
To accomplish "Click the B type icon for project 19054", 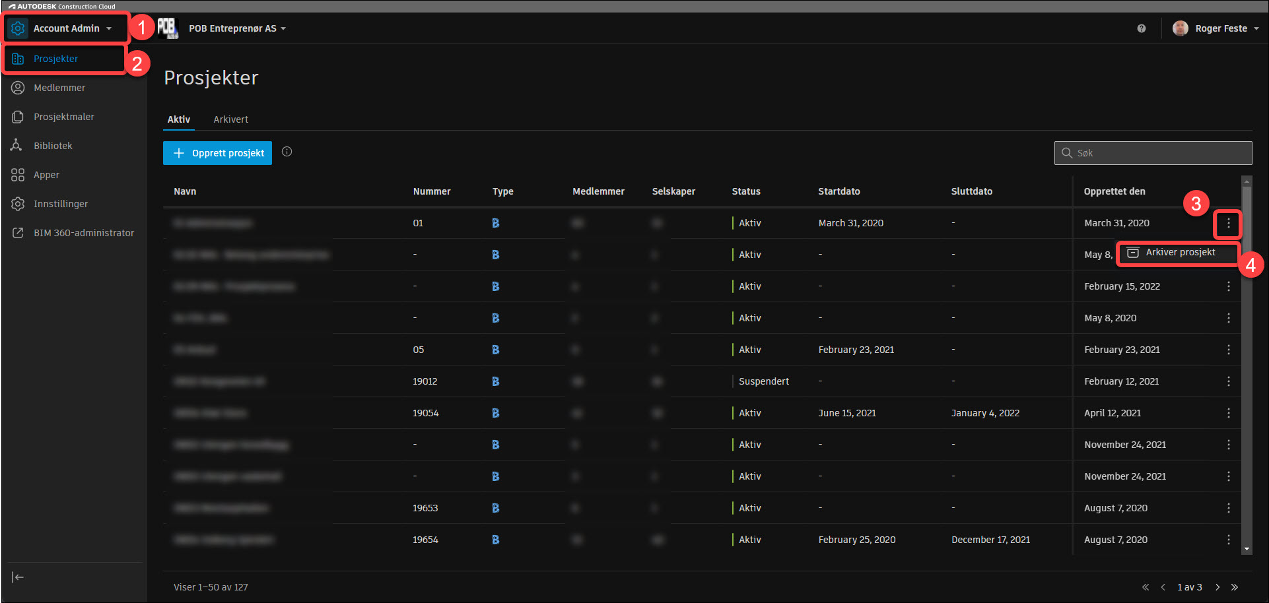I will (x=496, y=413).
